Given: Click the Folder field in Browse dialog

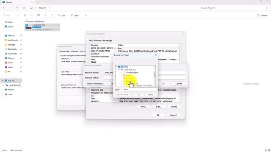Looking at the screenshot, I should pos(139,90).
